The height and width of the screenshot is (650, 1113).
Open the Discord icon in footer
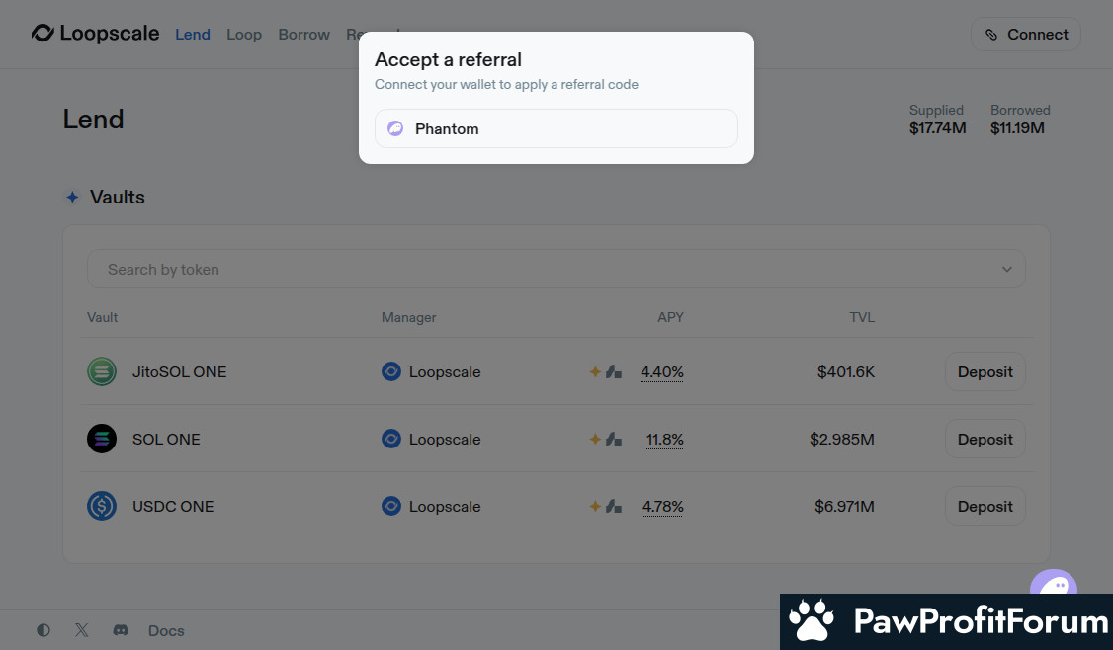click(x=121, y=630)
